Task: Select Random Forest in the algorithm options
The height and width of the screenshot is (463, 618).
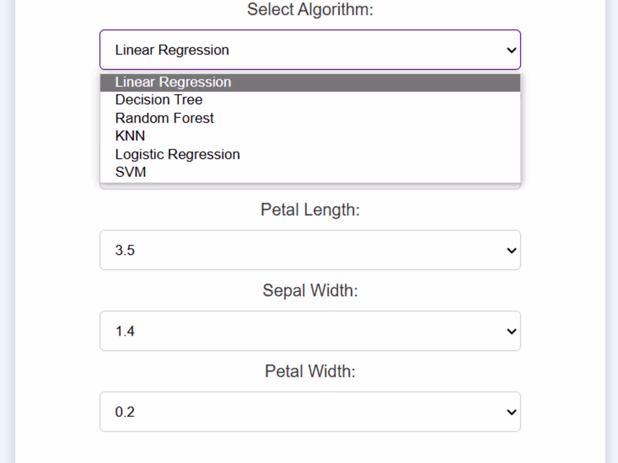Action: pos(165,118)
